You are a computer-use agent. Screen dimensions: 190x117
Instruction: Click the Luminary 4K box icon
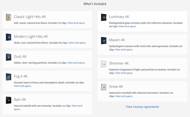click(104, 17)
